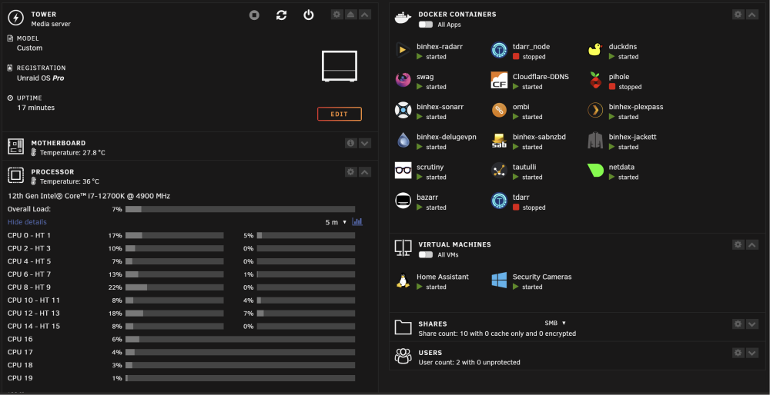Click the bazarr container icon

coord(403,201)
